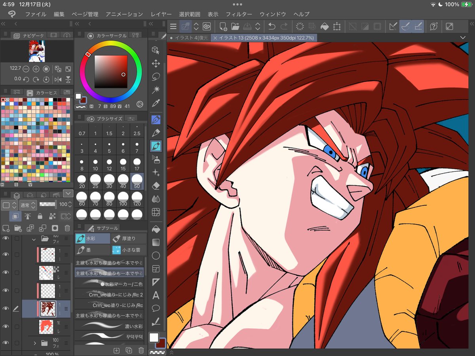Select the Lasso selection tool
Screen dimensions: 475x356
click(x=156, y=77)
